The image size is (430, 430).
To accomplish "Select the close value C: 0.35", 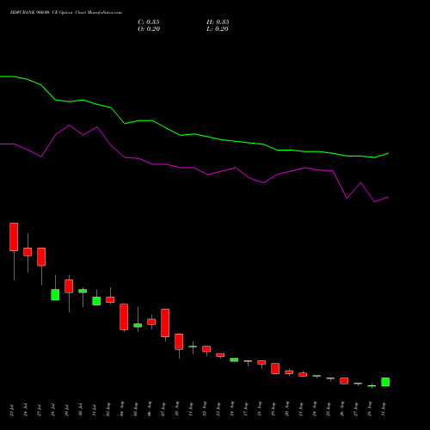I will 149,22.
